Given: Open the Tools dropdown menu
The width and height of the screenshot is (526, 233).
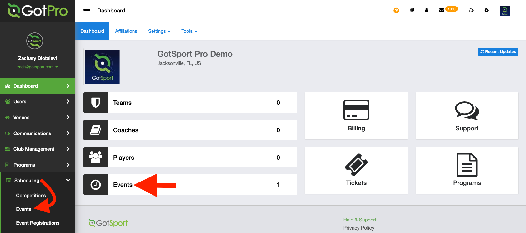Looking at the screenshot, I should pos(189,31).
